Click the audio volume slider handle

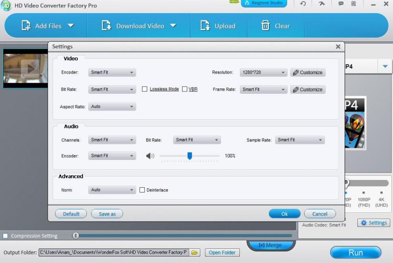190,156
